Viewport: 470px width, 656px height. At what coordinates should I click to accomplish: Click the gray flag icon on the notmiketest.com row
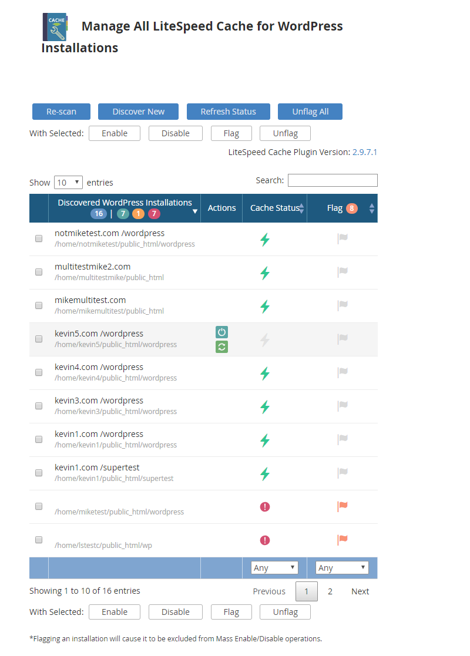[342, 238]
